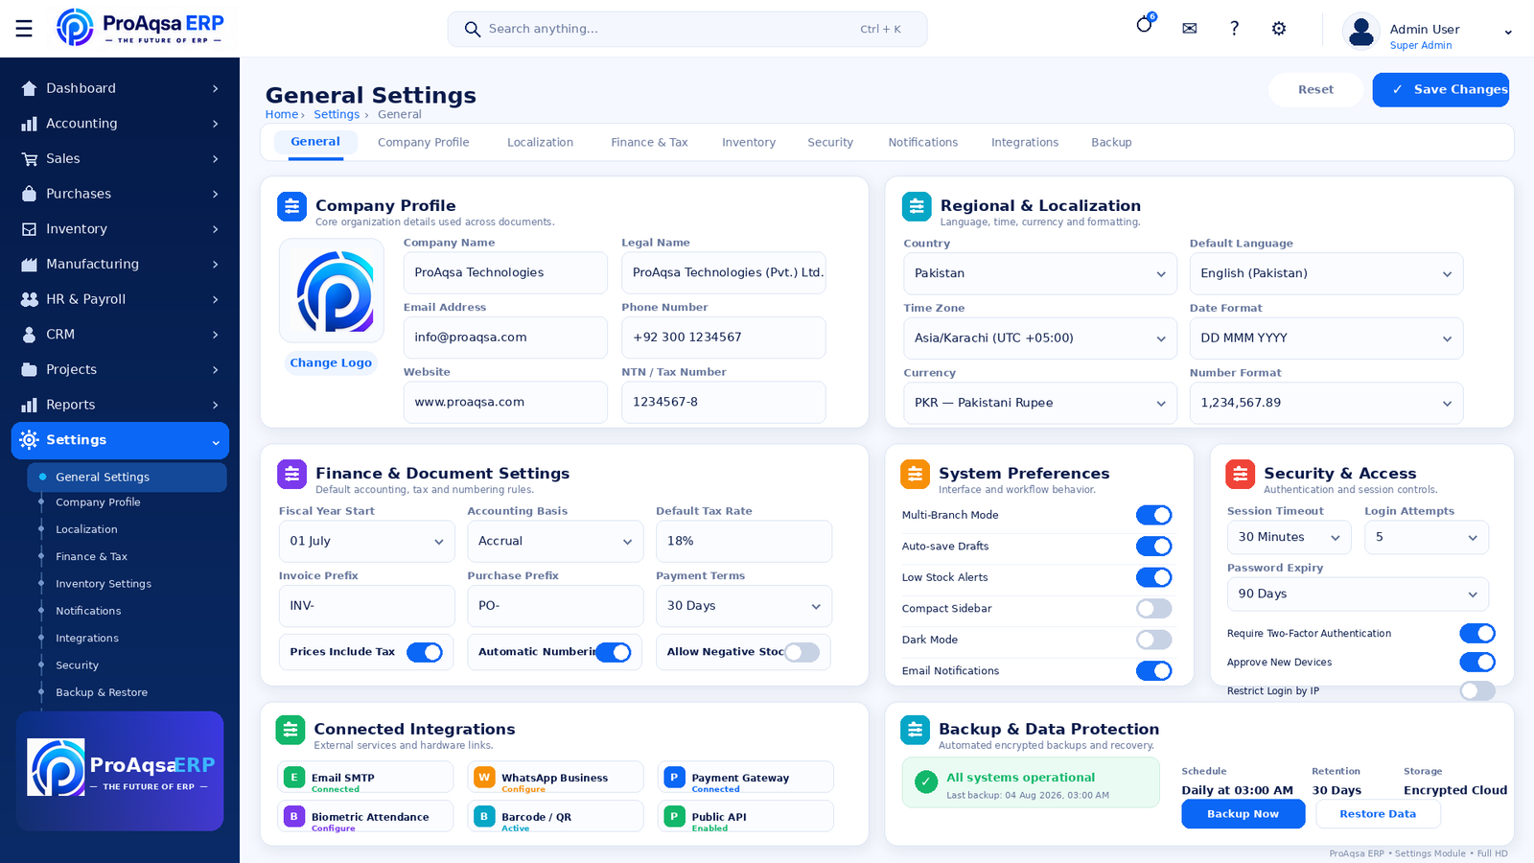Click the Admin User avatar icon

(x=1361, y=31)
